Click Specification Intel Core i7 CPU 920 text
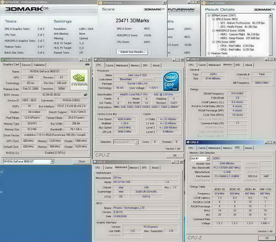276x242 pixels. click(x=146, y=94)
